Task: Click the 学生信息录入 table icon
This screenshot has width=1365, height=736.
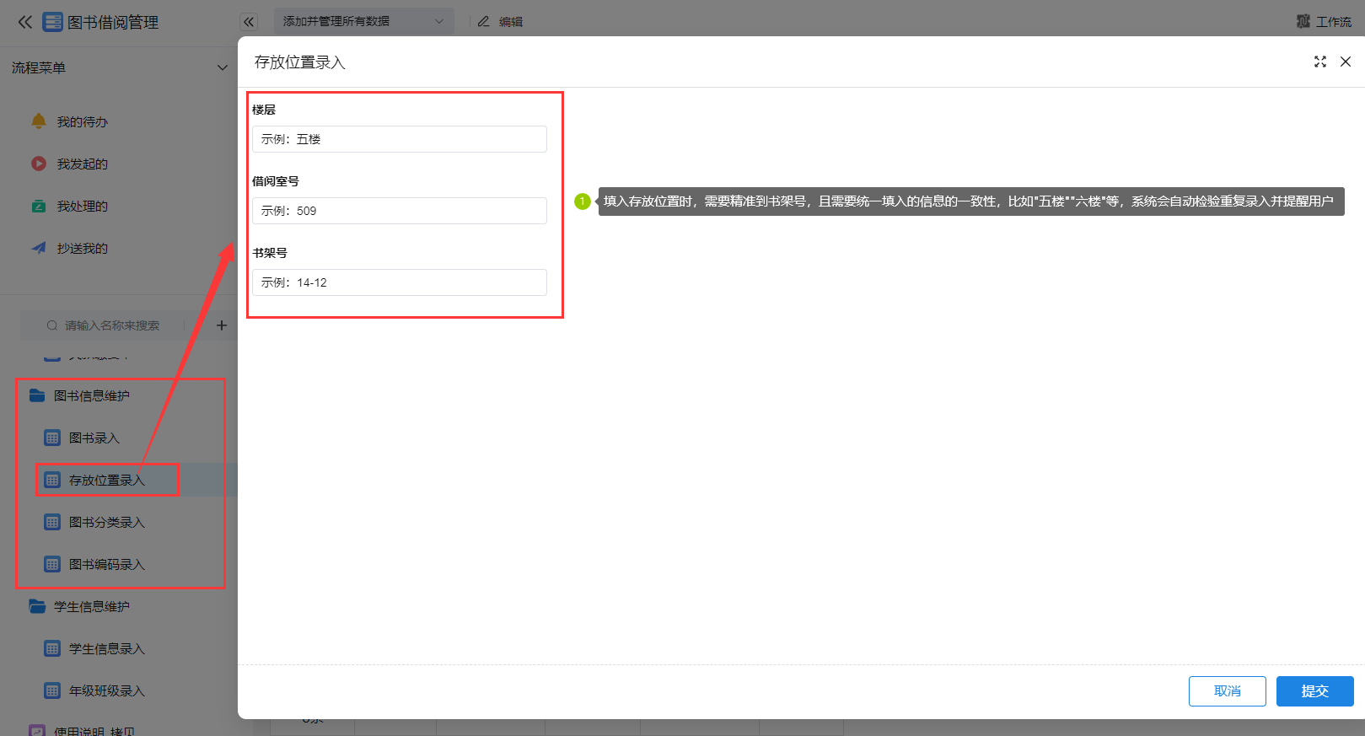Action: (x=52, y=648)
